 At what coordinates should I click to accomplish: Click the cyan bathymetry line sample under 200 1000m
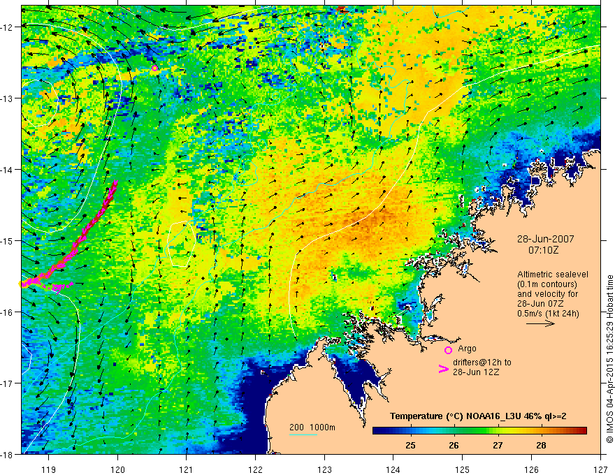click(x=303, y=434)
